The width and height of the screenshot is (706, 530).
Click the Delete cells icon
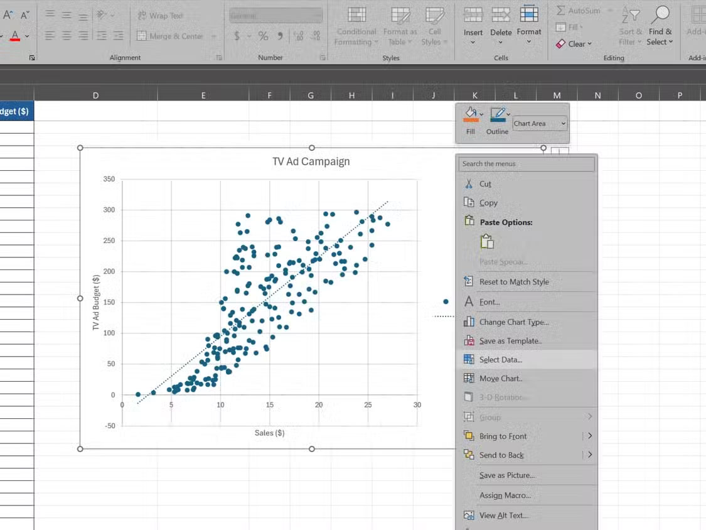pos(501,15)
